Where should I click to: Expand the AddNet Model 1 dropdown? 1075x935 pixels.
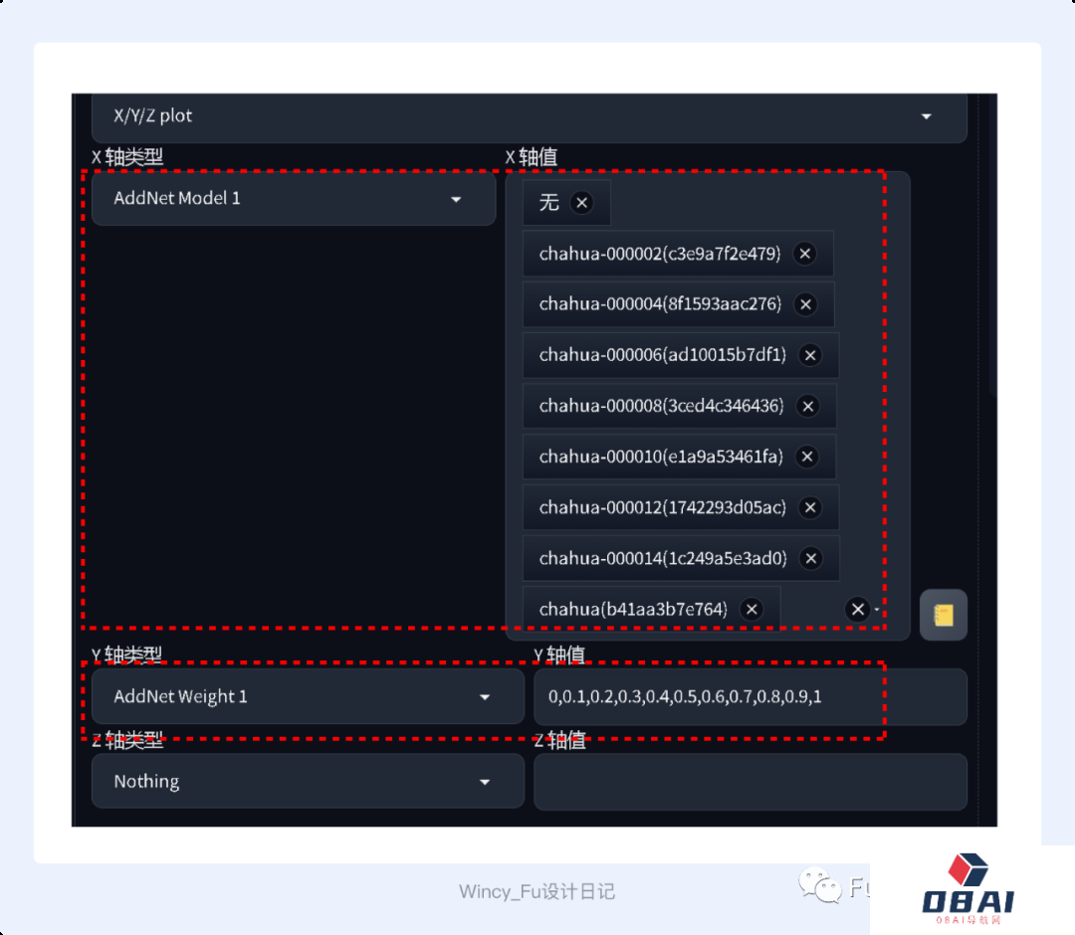pos(456,199)
